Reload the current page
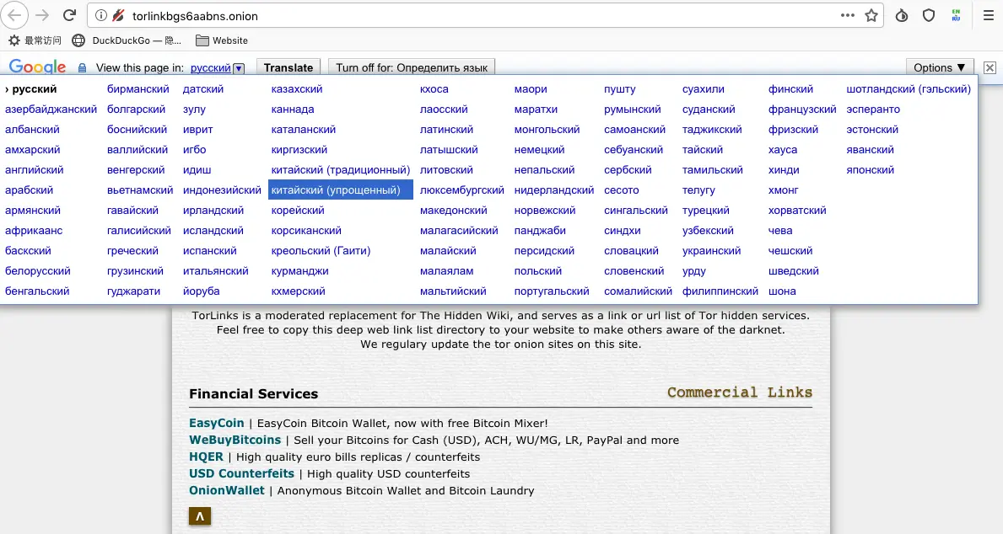1003x534 pixels. point(69,15)
